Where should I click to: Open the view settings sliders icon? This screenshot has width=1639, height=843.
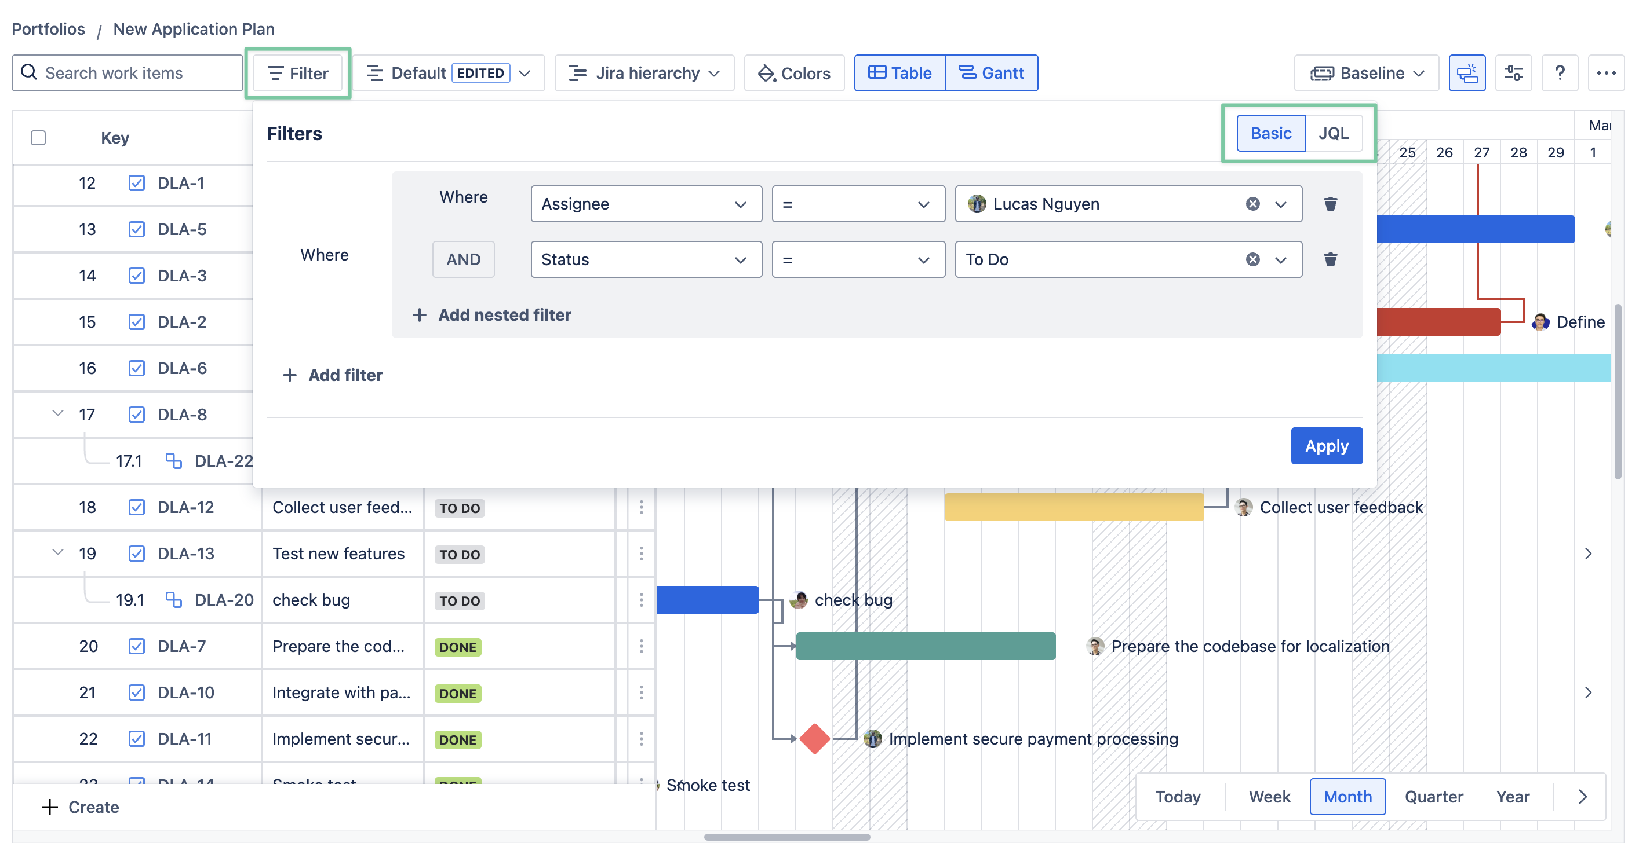point(1513,73)
